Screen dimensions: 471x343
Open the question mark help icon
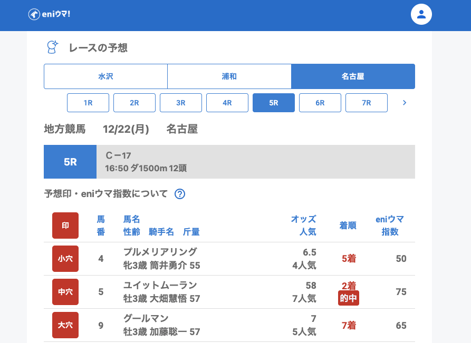pos(180,194)
